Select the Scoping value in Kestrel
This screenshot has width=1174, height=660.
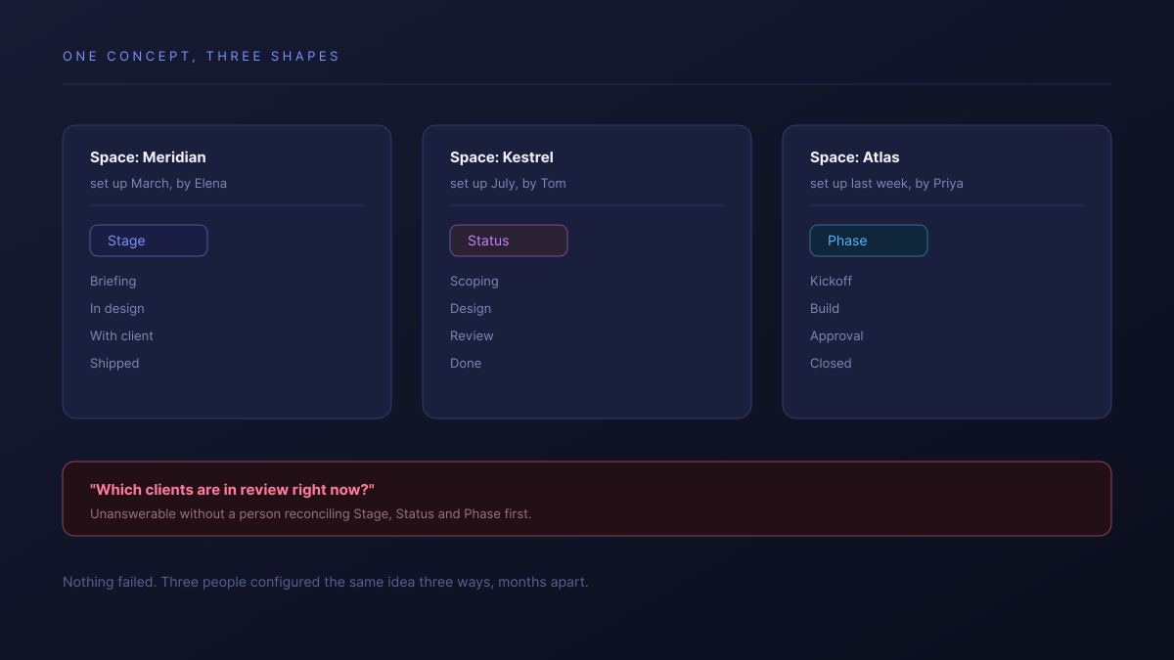coord(474,282)
